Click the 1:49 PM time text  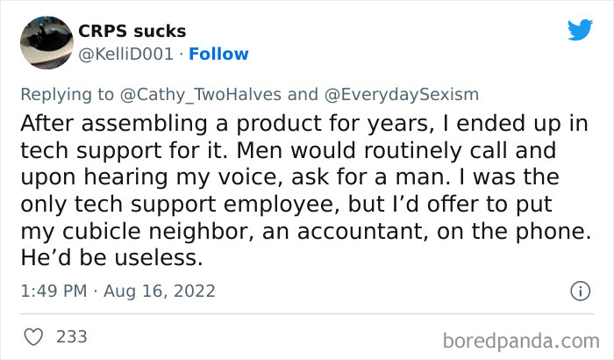pos(52,291)
